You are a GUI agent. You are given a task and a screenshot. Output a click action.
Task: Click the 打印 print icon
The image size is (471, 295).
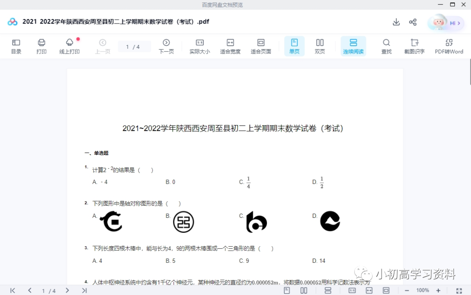41,47
